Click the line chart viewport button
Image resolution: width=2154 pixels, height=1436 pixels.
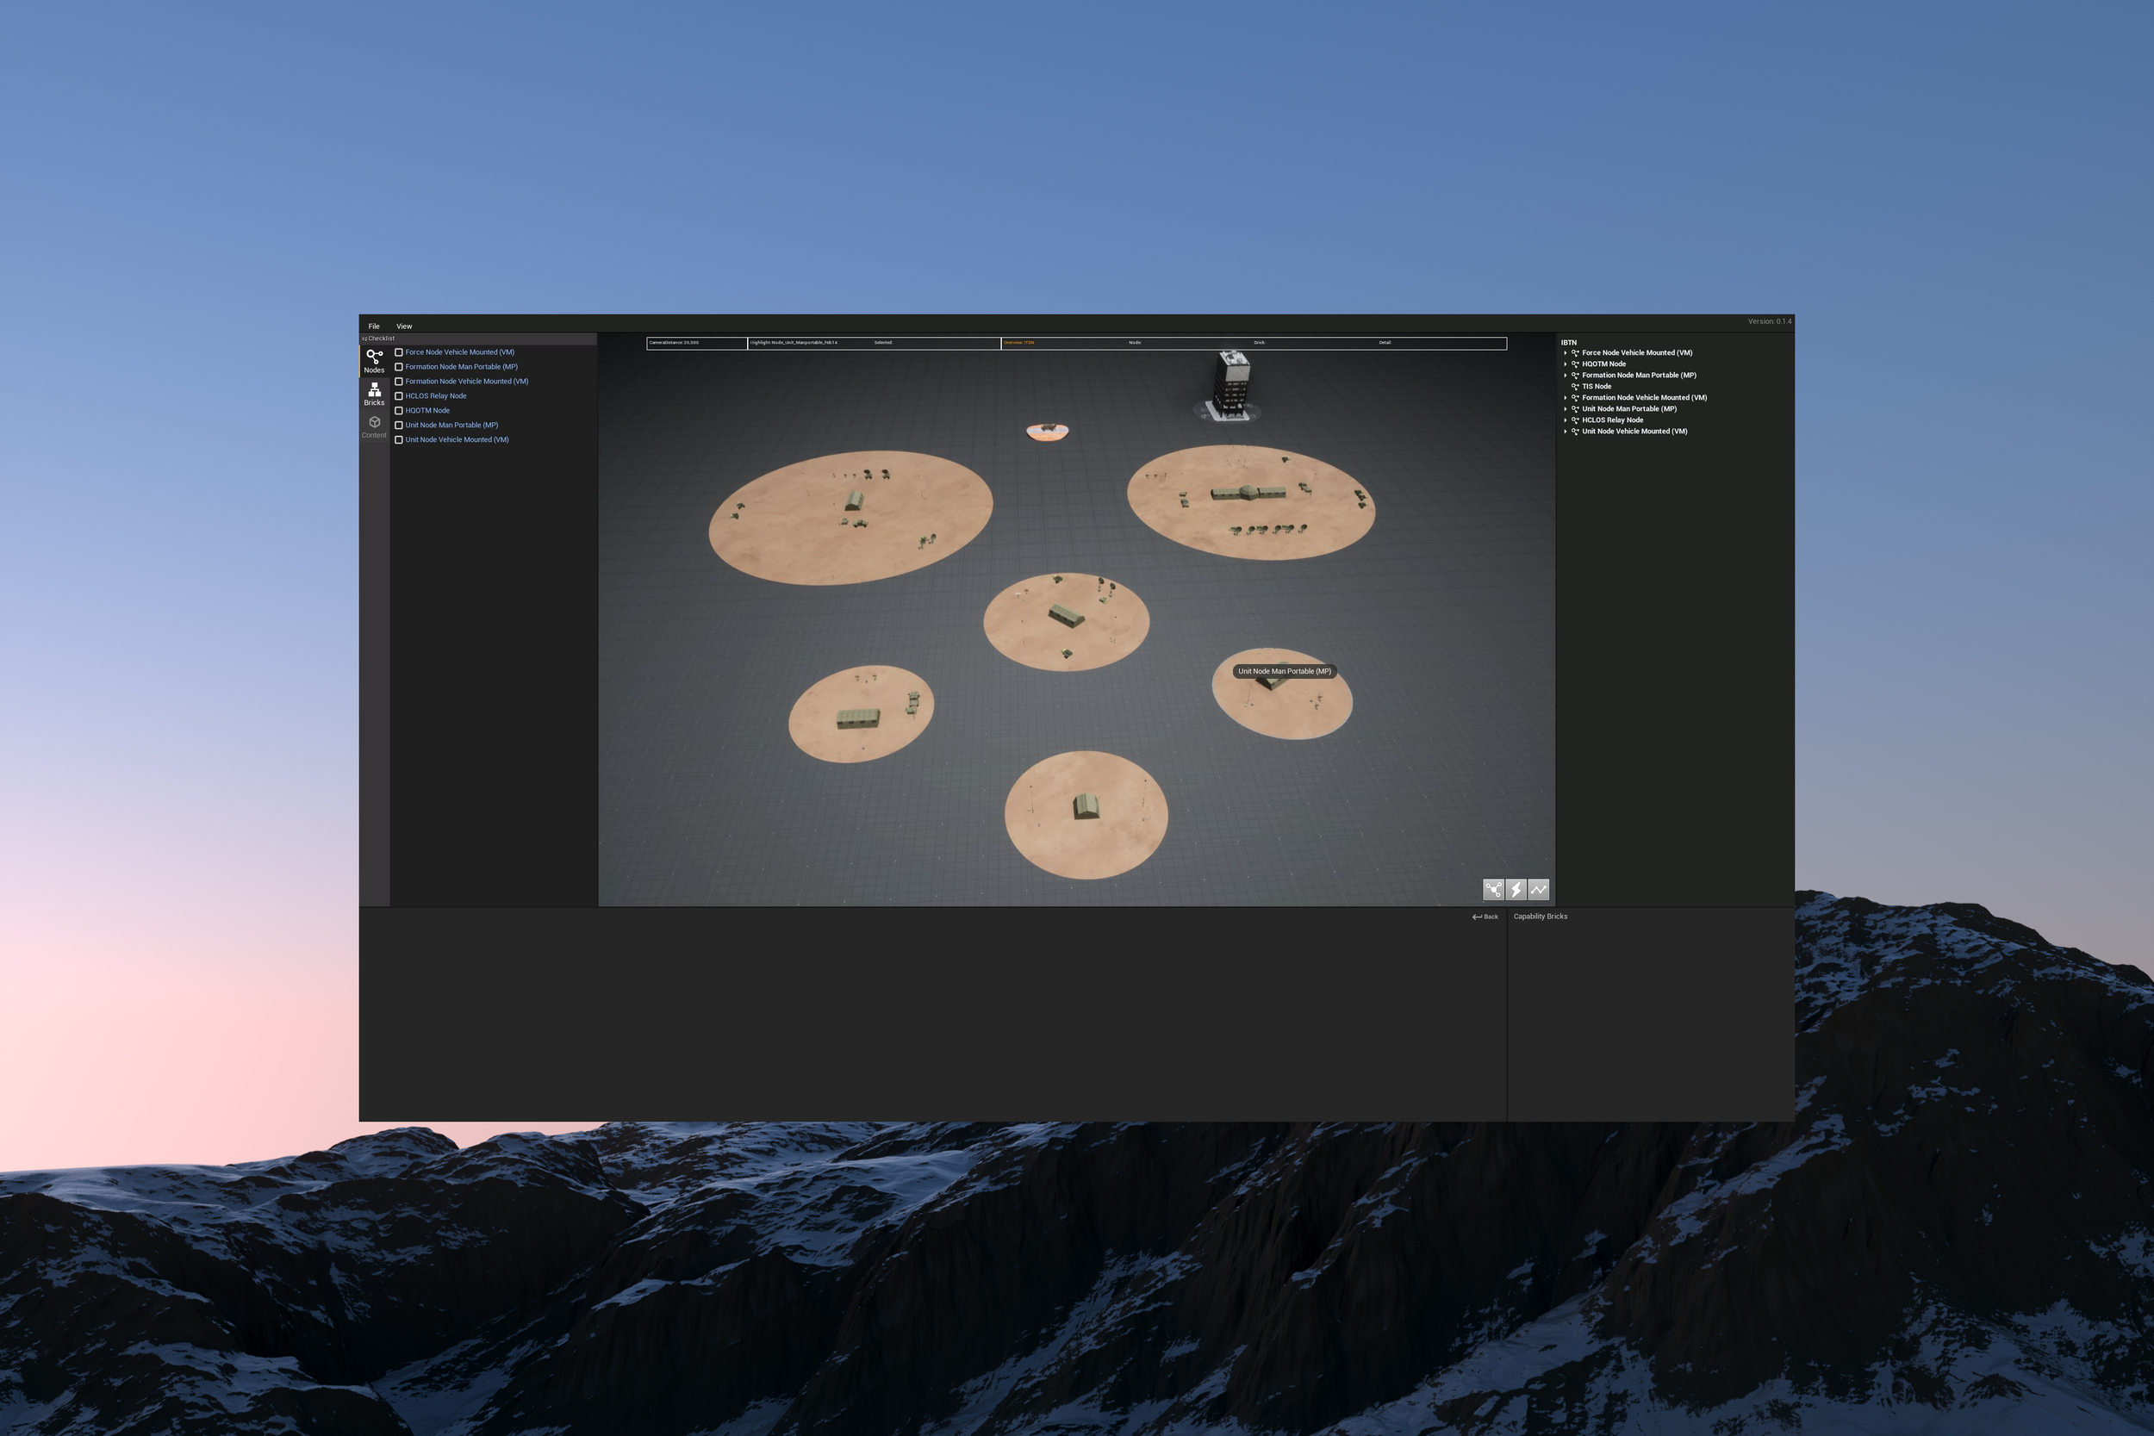tap(1539, 889)
